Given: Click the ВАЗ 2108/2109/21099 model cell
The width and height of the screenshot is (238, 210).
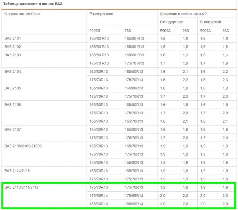Looking at the screenshot, I should point(23,146).
